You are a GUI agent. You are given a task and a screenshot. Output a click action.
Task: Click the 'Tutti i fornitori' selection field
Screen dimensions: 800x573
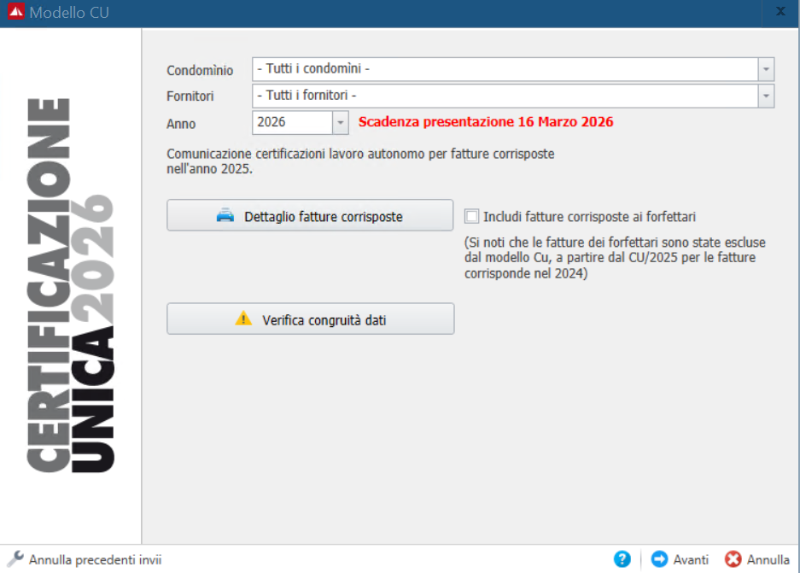coord(504,96)
